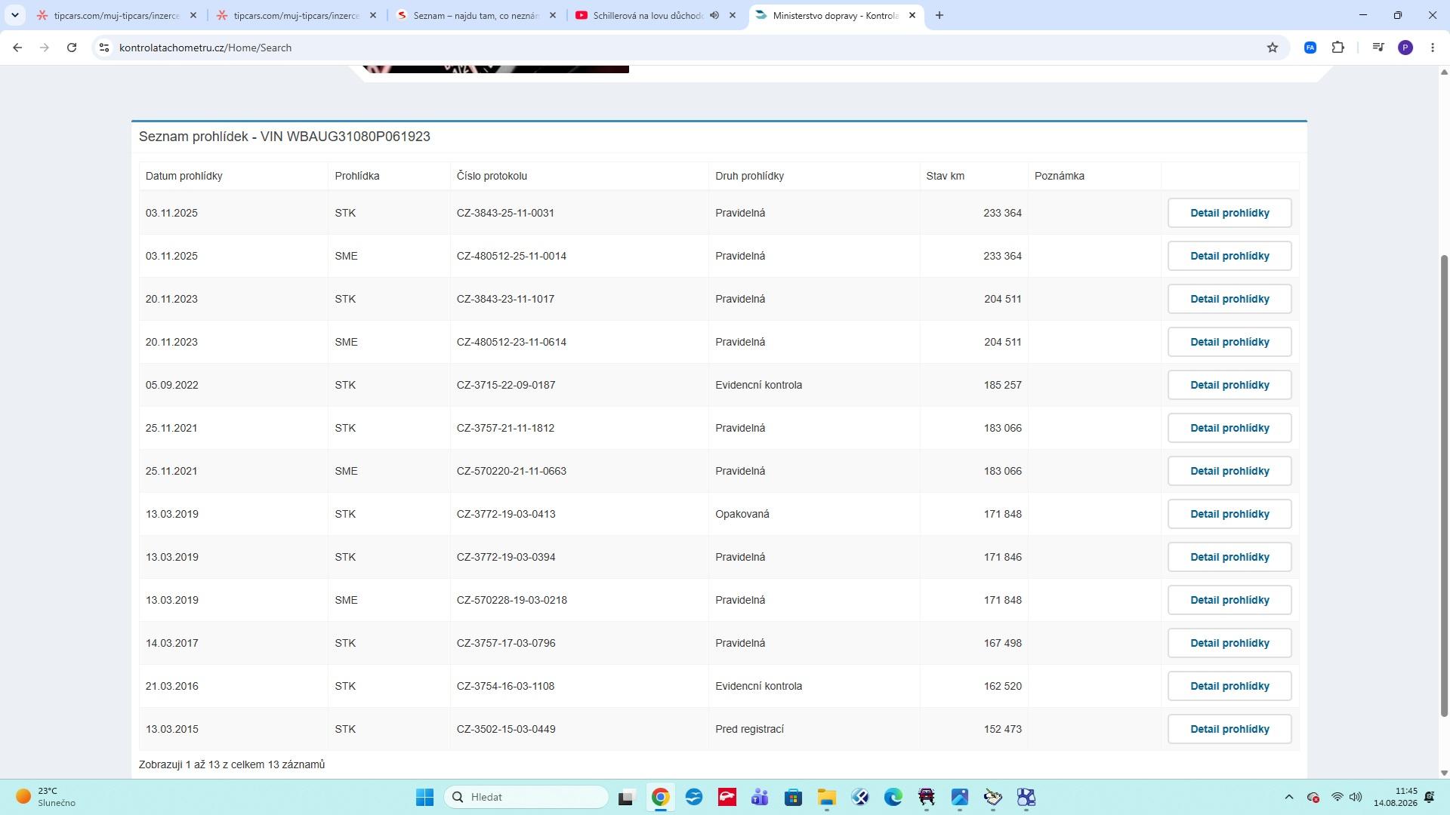
Task: Show hidden system tray icons
Action: 1289,797
